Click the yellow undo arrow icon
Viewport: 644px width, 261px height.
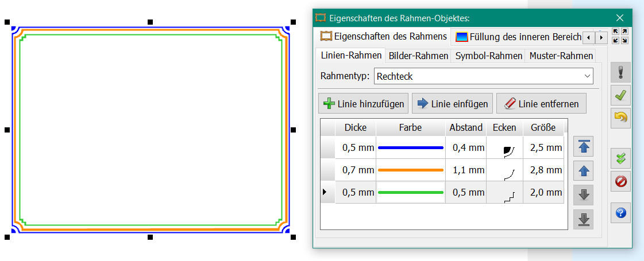620,118
